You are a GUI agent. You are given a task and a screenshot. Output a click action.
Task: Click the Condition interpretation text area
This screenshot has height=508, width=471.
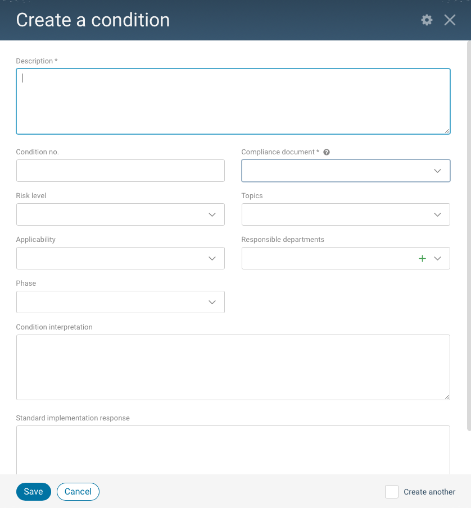tap(233, 368)
